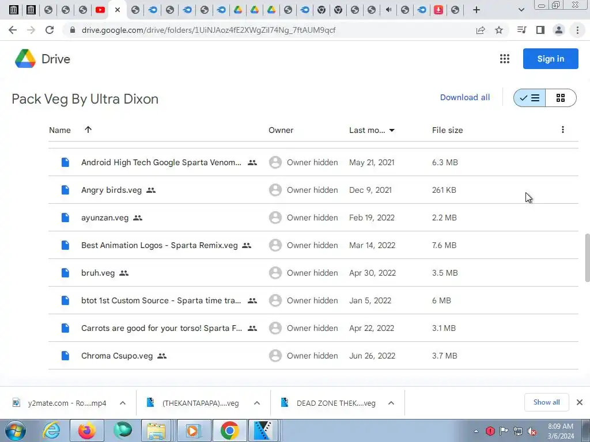
Task: Click the share page icon in address bar
Action: point(481,30)
